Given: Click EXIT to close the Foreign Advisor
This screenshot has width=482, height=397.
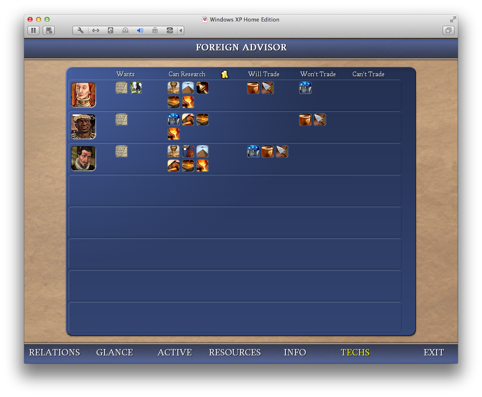Looking at the screenshot, I should [x=434, y=353].
